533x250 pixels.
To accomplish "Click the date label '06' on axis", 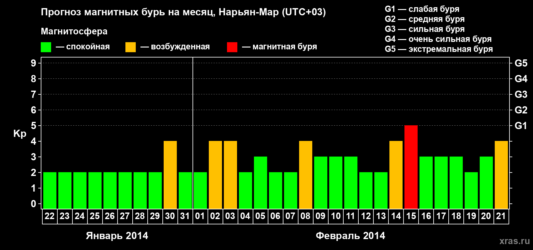I will pos(275,216).
